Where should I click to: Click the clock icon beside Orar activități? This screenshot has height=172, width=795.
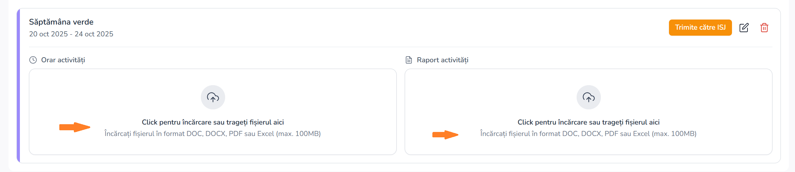click(x=33, y=60)
